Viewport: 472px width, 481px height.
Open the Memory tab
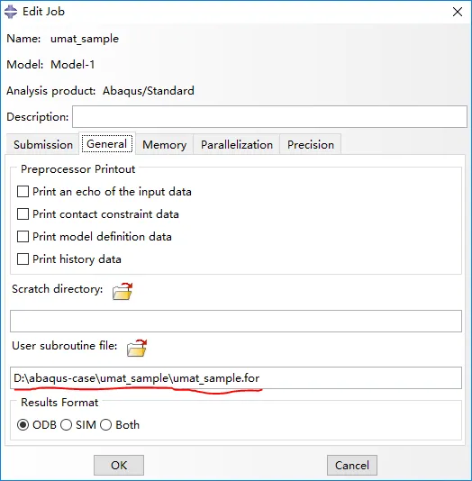164,144
